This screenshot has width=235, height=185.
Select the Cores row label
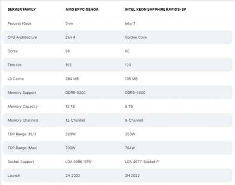[13, 51]
